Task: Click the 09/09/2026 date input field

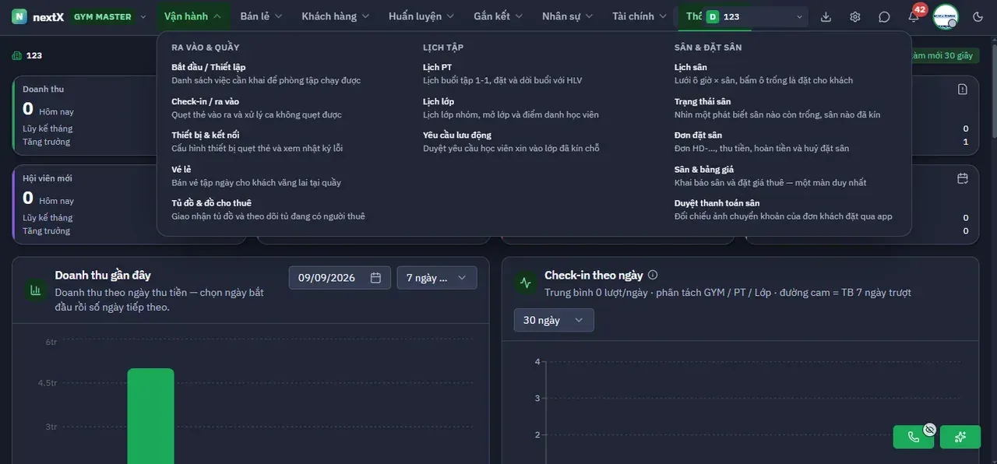Action: coord(340,278)
